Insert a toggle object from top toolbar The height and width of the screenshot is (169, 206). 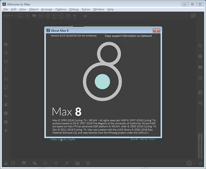click(41, 16)
